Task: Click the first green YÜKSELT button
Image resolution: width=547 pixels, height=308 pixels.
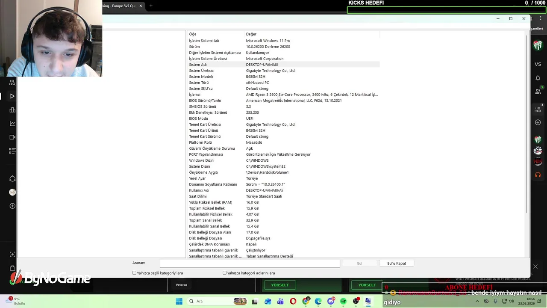Action: click(x=280, y=285)
